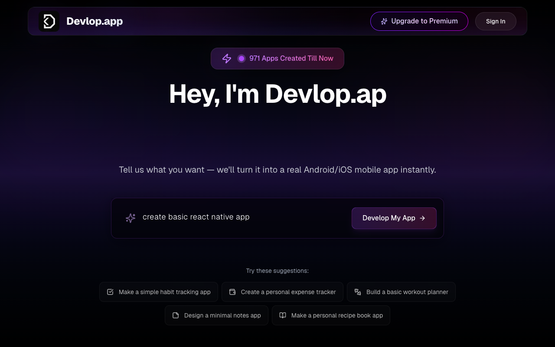Click the open book icon on recipe book suggestion
Image resolution: width=555 pixels, height=347 pixels.
coord(282,315)
